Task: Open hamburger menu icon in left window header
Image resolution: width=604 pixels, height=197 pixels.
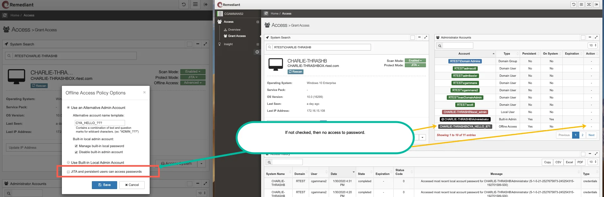Action: pos(195,4)
